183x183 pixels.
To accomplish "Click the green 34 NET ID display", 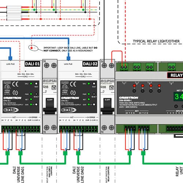I will pyautogui.click(x=178, y=96).
